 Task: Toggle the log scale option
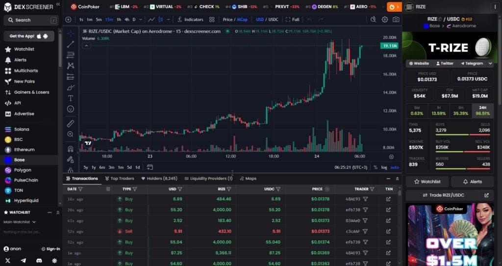click(384, 167)
